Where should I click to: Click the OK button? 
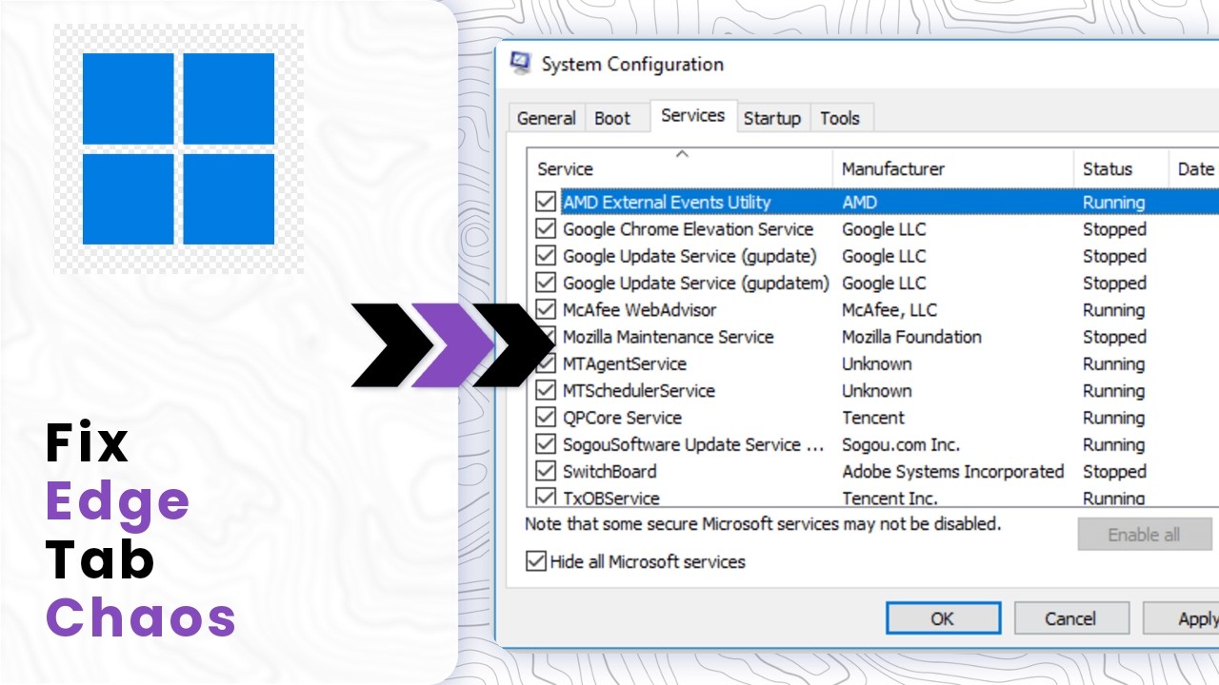pyautogui.click(x=943, y=618)
